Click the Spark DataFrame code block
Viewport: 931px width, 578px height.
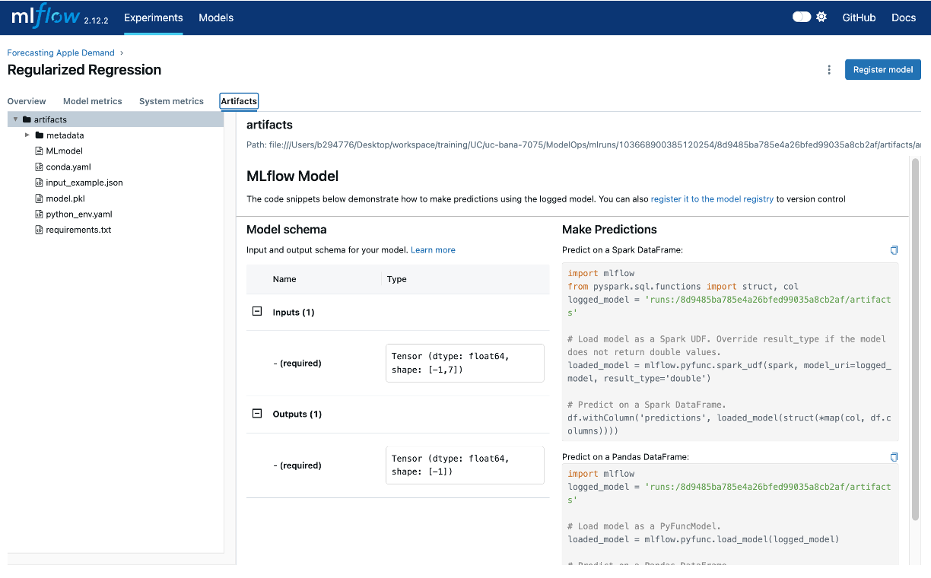730,351
